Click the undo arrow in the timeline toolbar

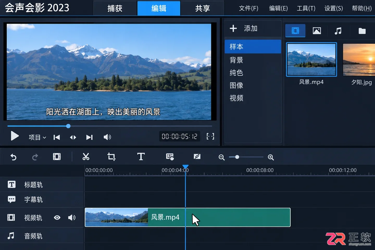[13, 157]
